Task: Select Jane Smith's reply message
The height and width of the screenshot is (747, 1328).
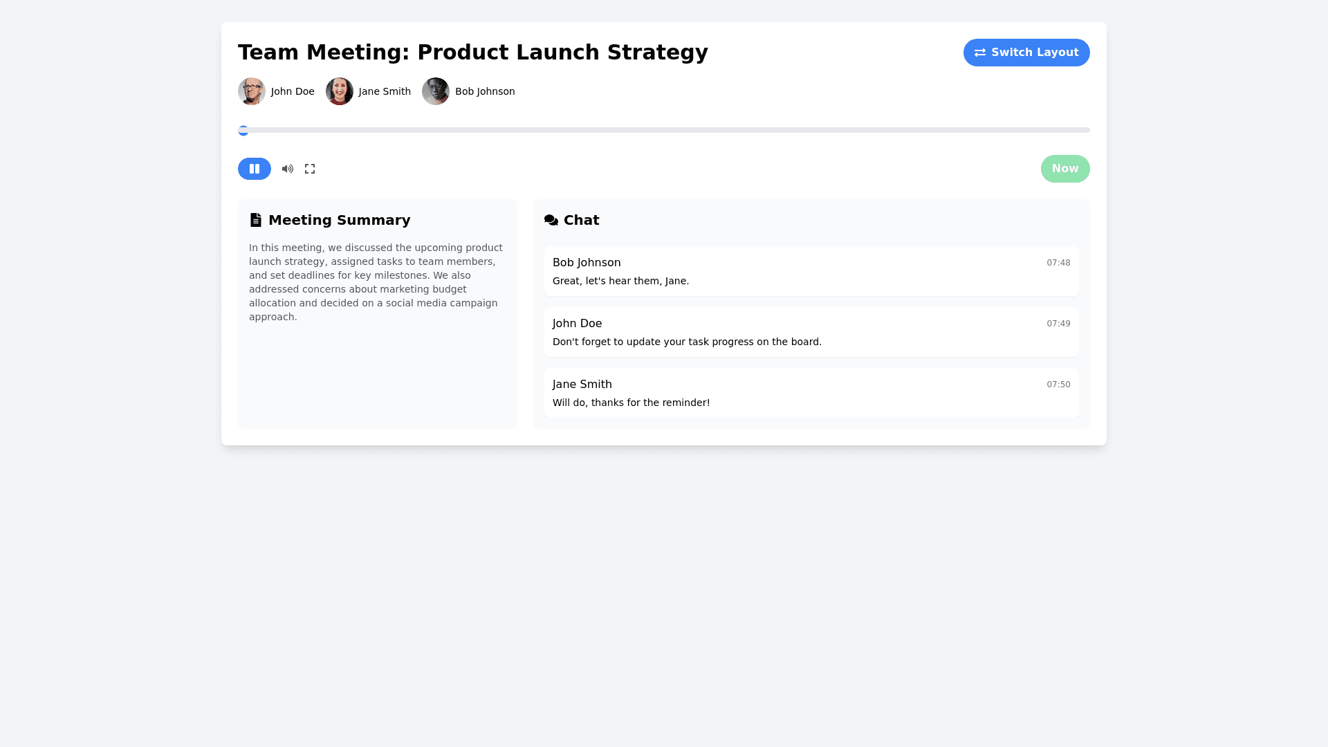Action: pyautogui.click(x=631, y=403)
